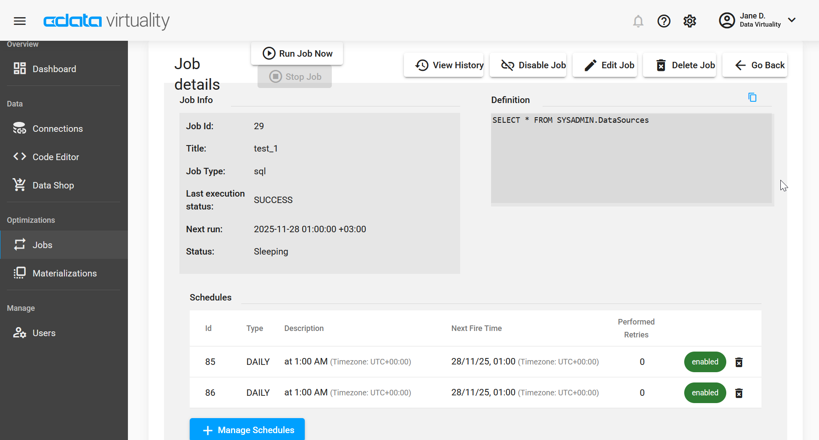
Task: Run the job now
Action: pyautogui.click(x=297, y=53)
